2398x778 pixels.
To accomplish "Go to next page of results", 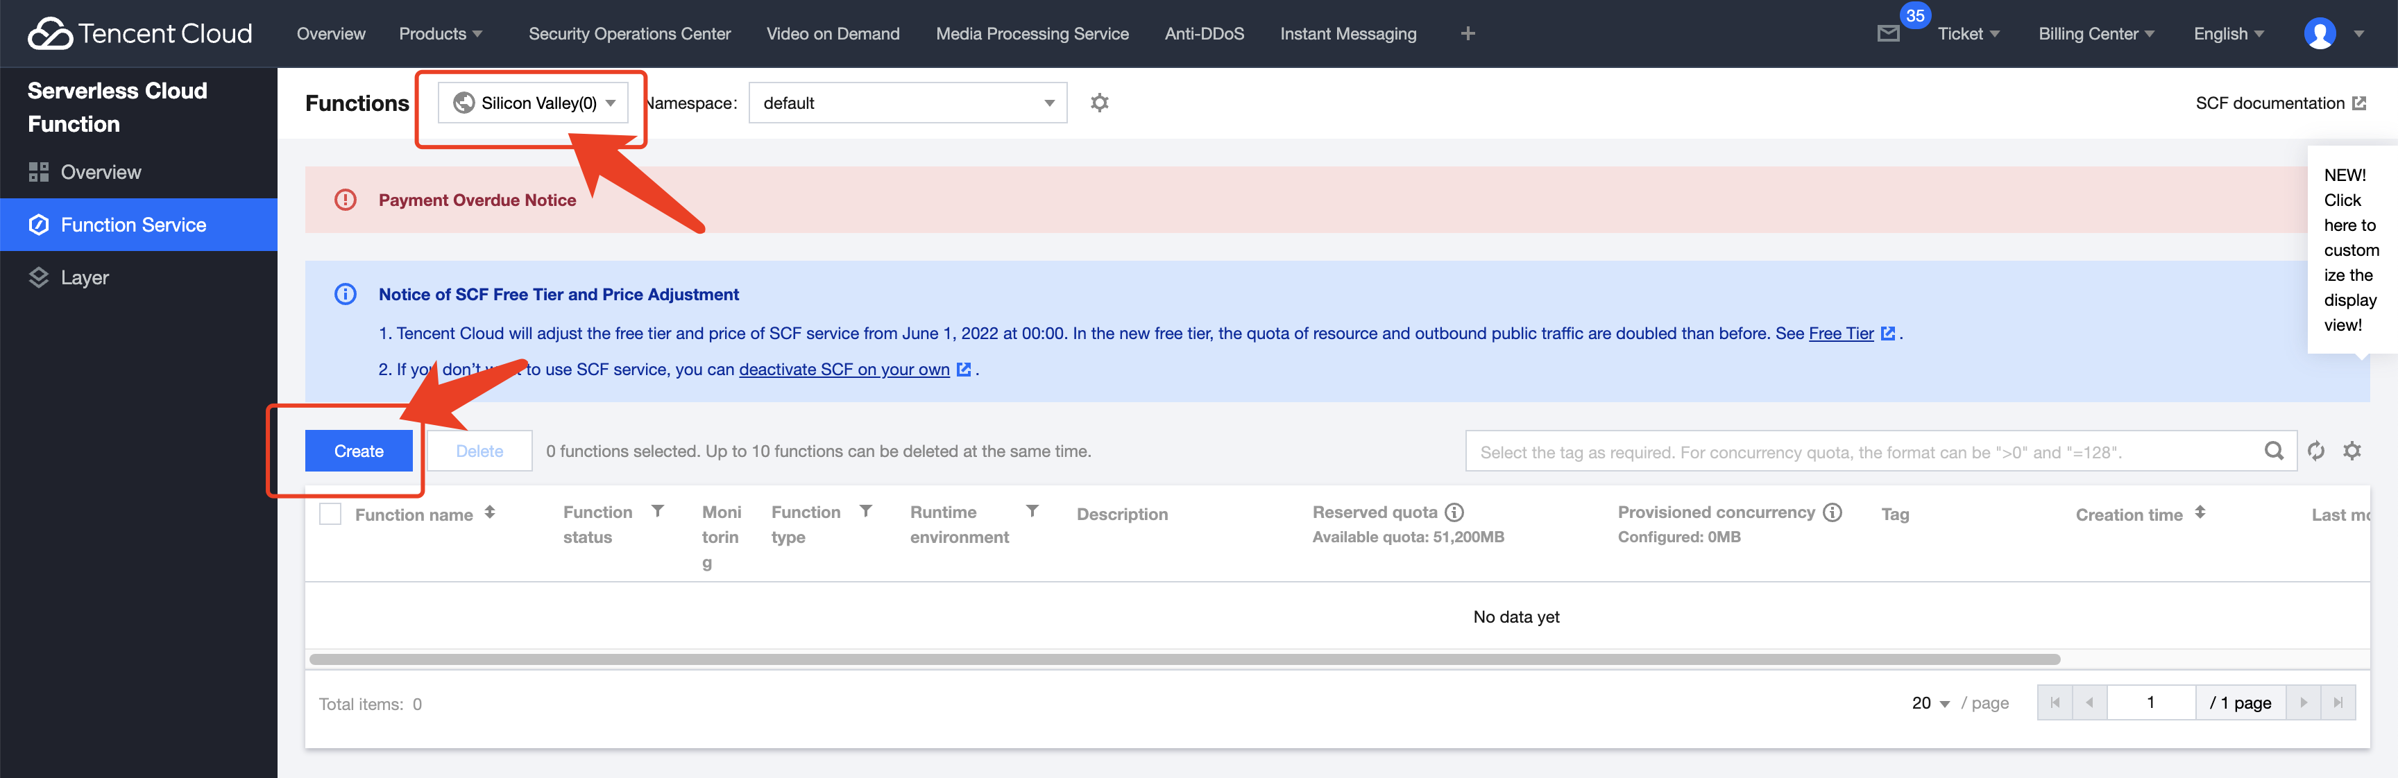I will [x=2304, y=702].
